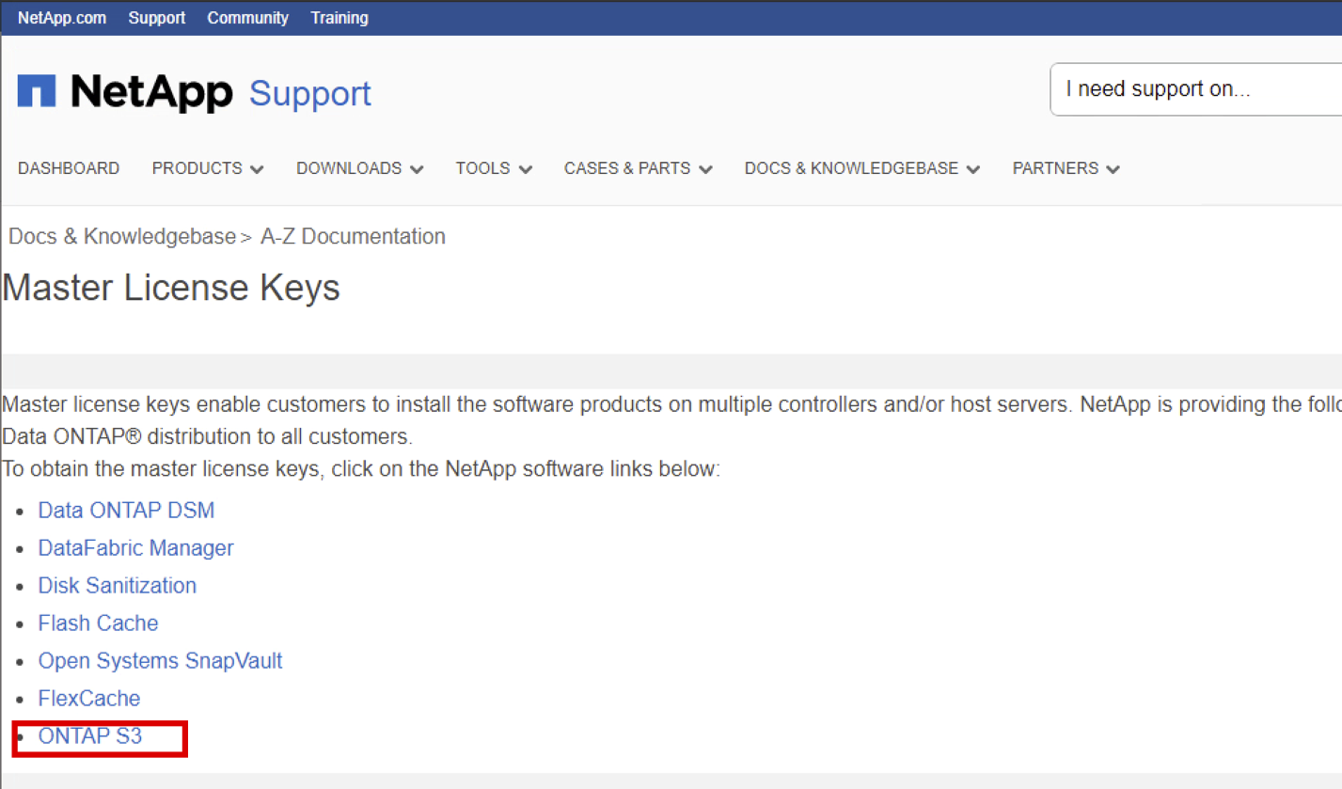Go to the Community link
This screenshot has height=789, width=1342.
pyautogui.click(x=248, y=18)
